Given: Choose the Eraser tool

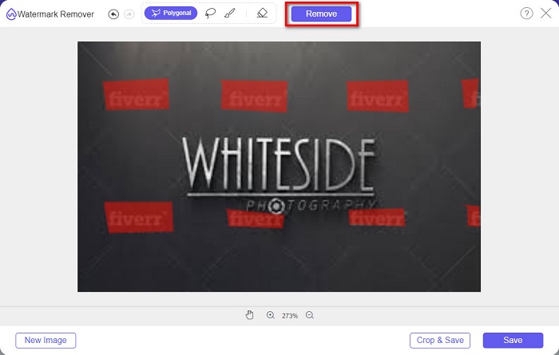Looking at the screenshot, I should (262, 14).
